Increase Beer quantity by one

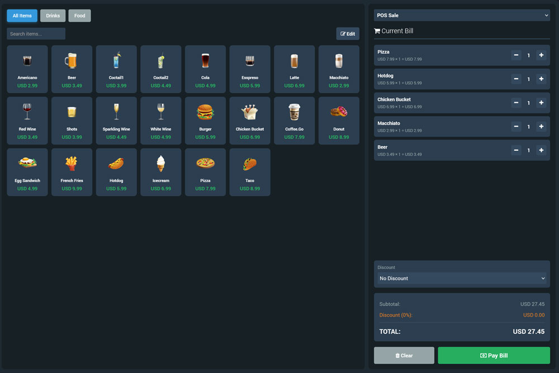pos(541,150)
